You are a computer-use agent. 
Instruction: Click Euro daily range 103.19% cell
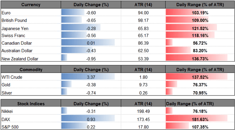tap(200, 13)
